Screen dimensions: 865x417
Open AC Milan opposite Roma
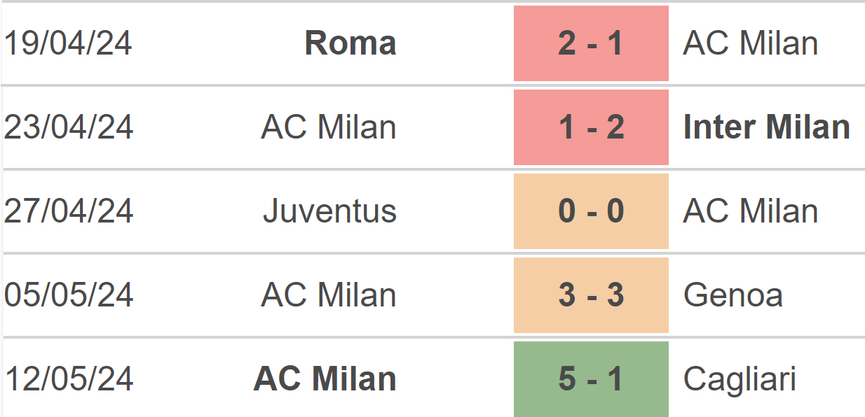[x=751, y=43]
